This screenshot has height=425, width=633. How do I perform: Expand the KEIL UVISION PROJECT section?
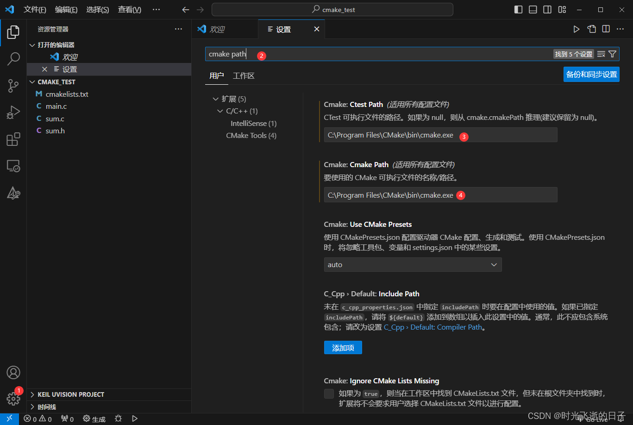[109, 394]
